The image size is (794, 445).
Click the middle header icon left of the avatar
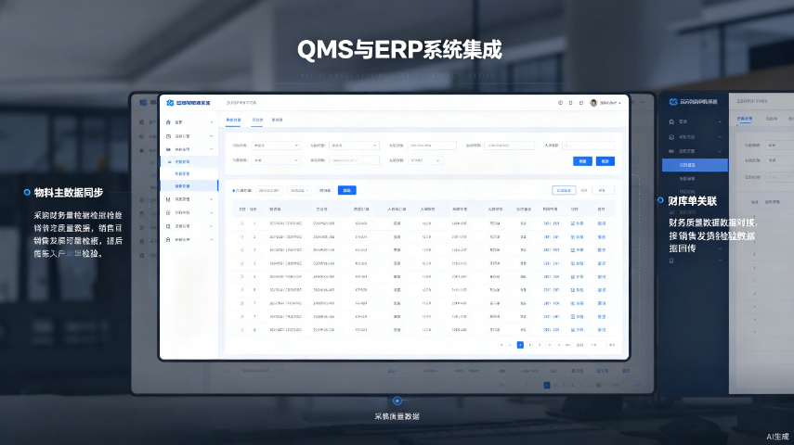(571, 103)
